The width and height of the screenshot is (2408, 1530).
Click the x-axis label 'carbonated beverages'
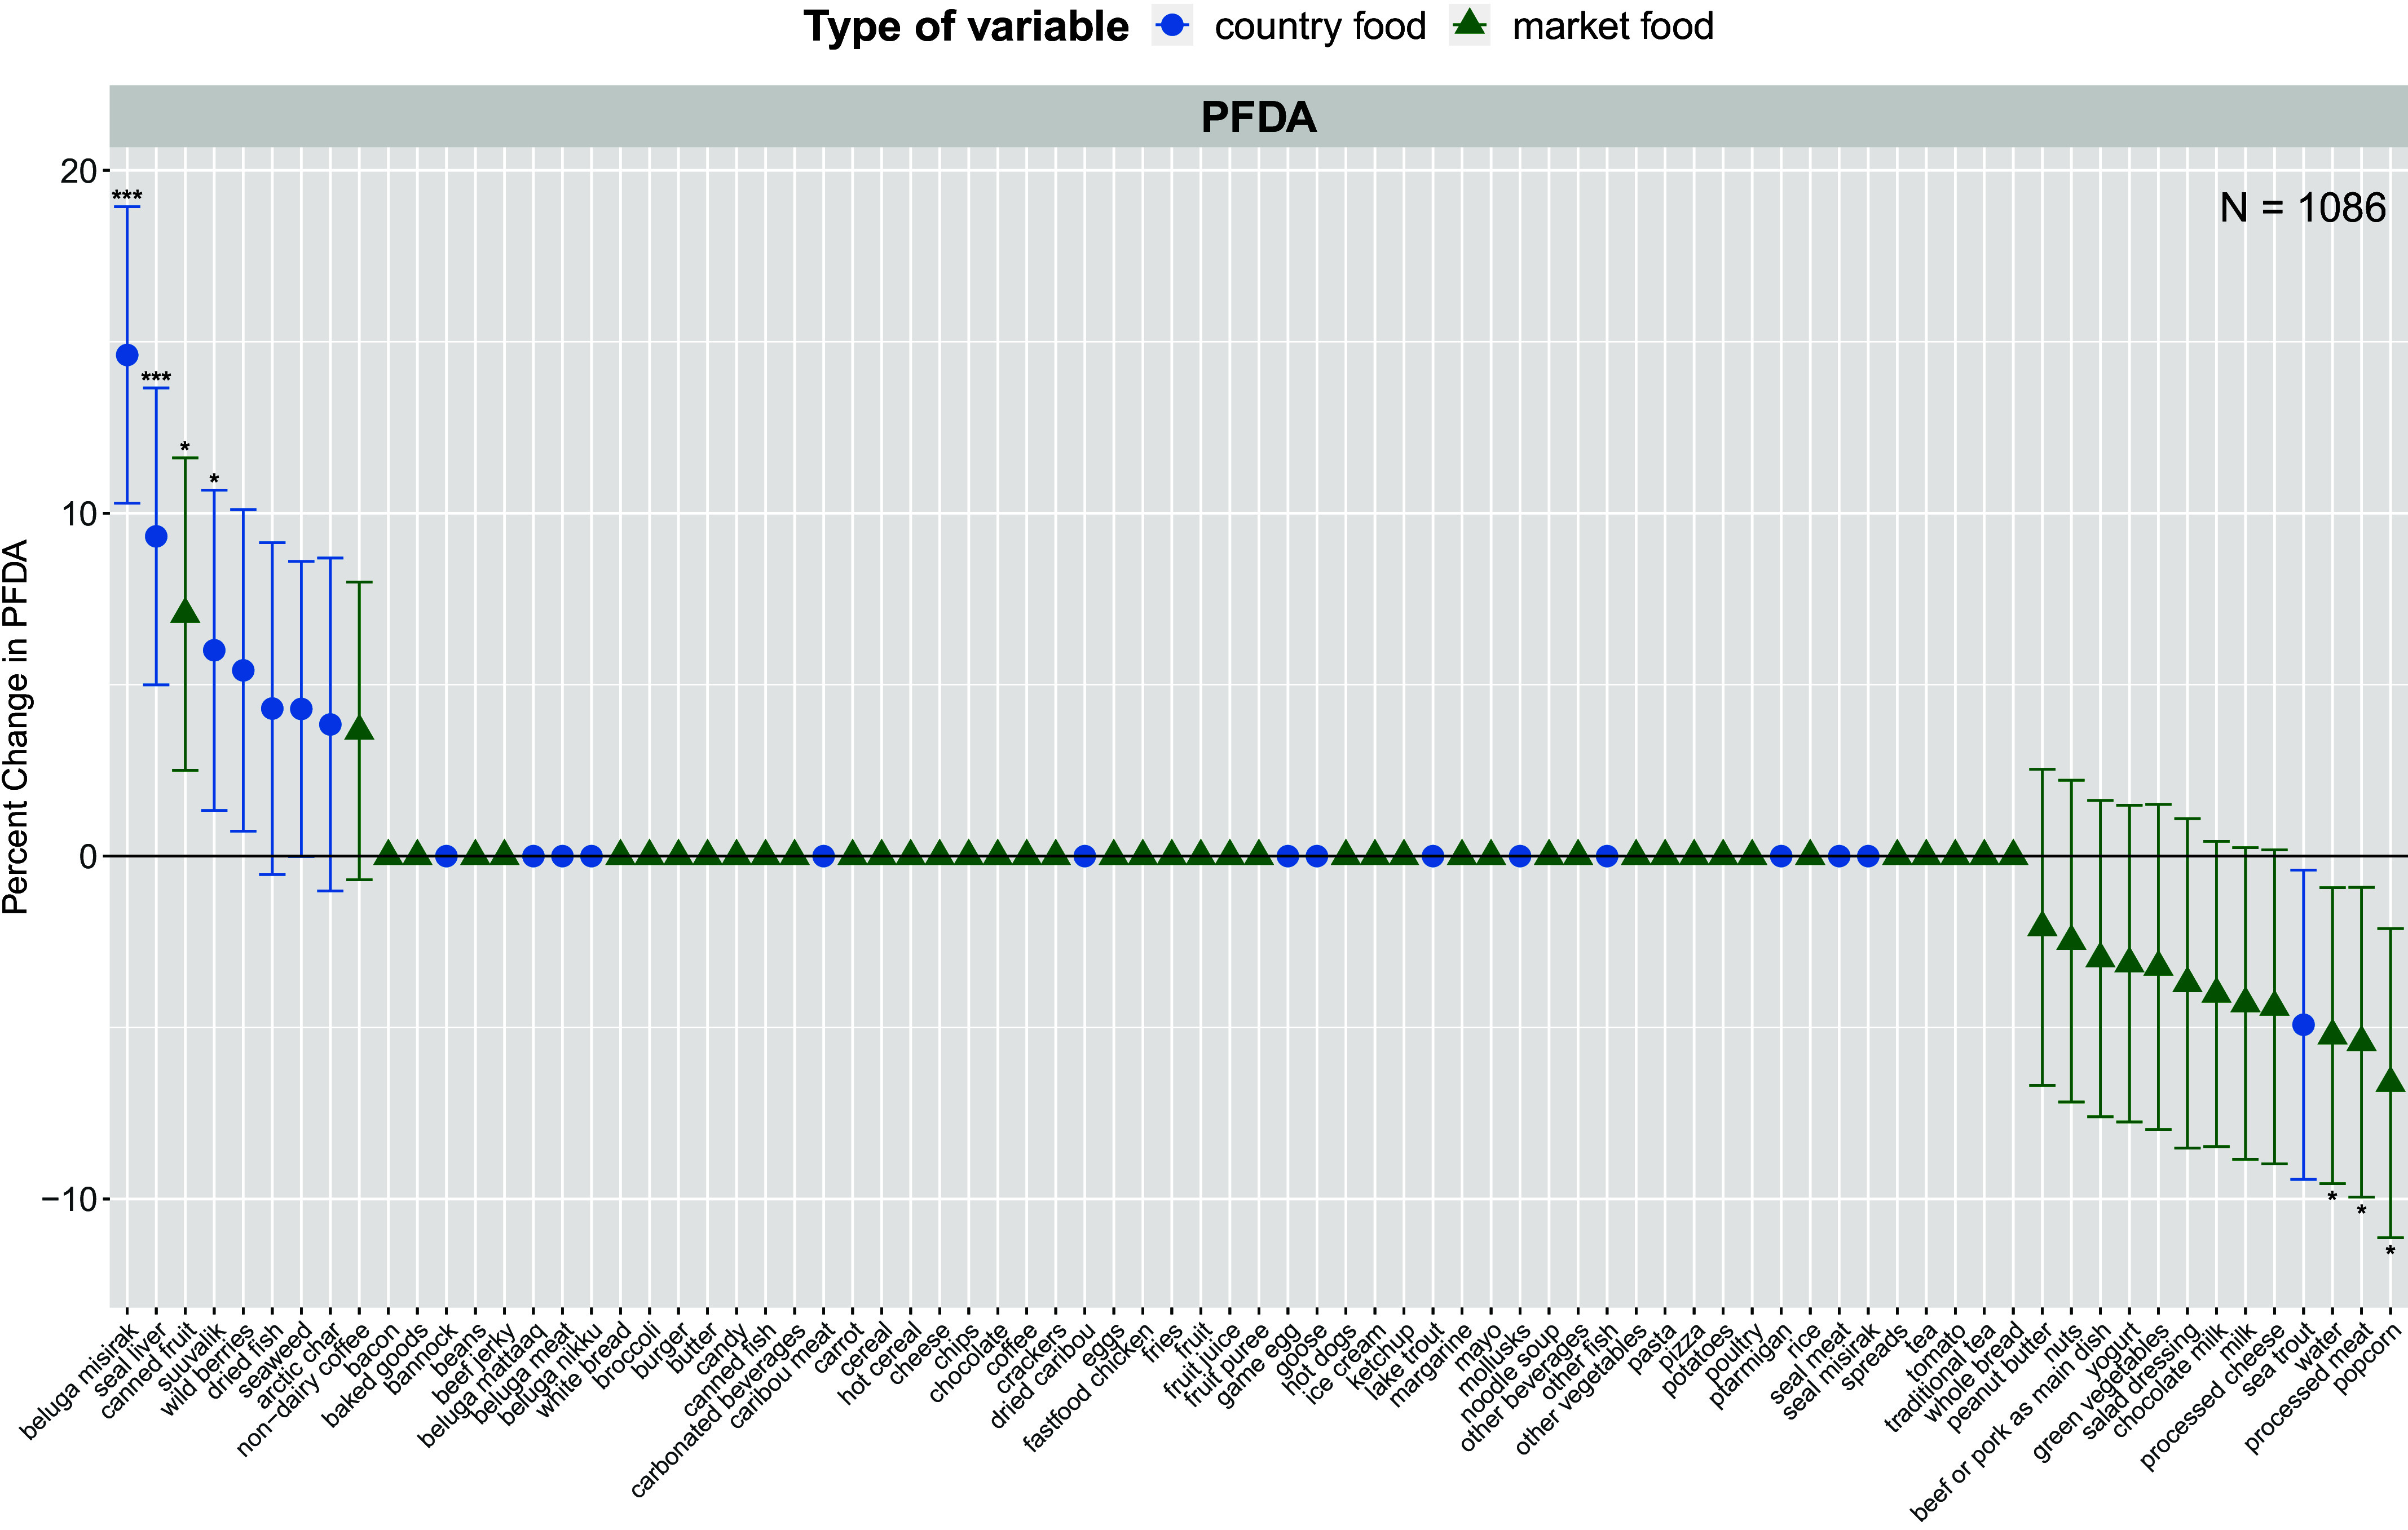718,1410
